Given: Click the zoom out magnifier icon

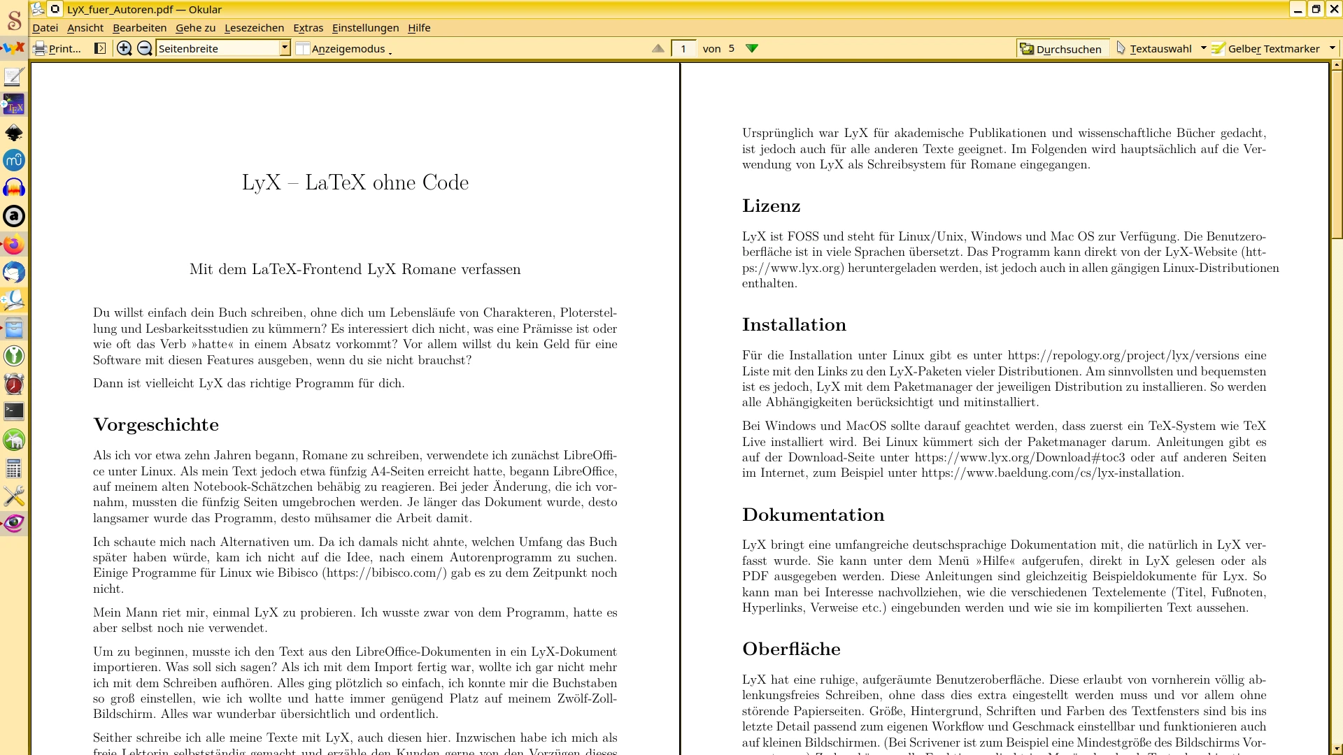Looking at the screenshot, I should [x=145, y=48].
